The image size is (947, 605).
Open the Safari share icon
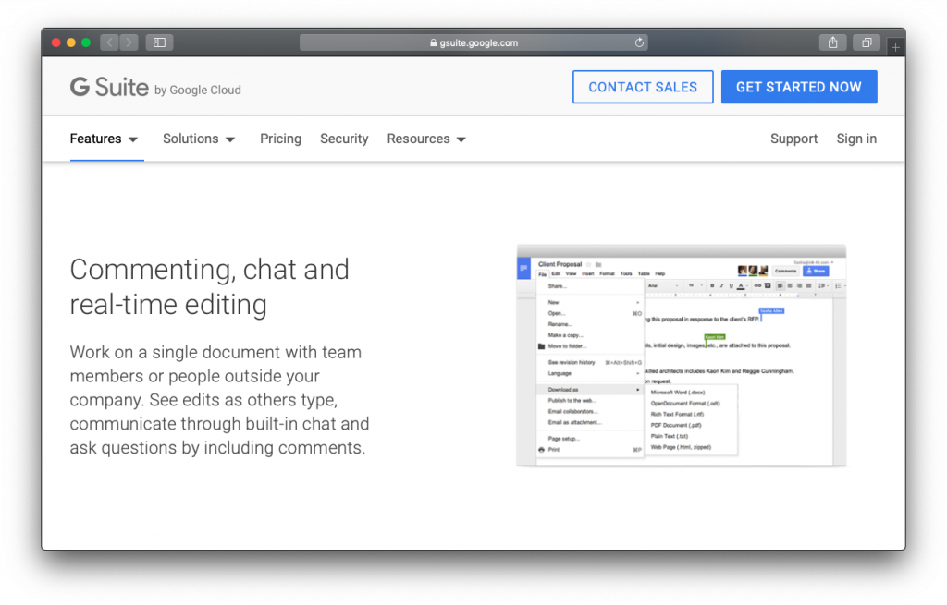833,42
